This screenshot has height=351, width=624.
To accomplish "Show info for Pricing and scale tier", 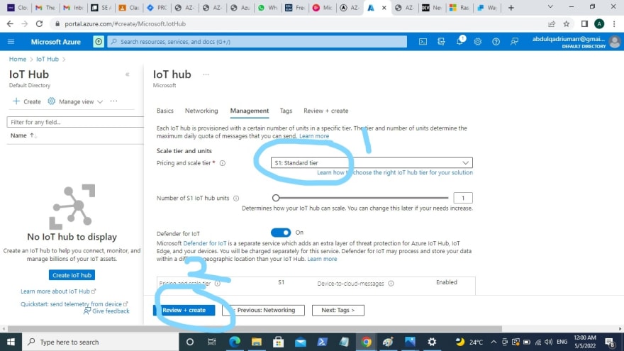I will pos(223,163).
